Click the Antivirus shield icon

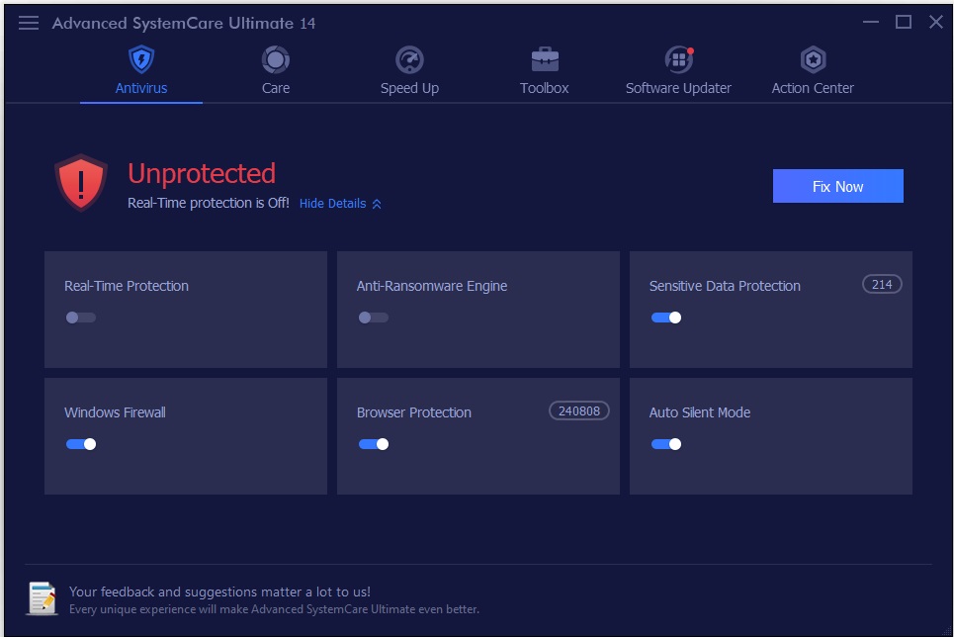pos(141,59)
